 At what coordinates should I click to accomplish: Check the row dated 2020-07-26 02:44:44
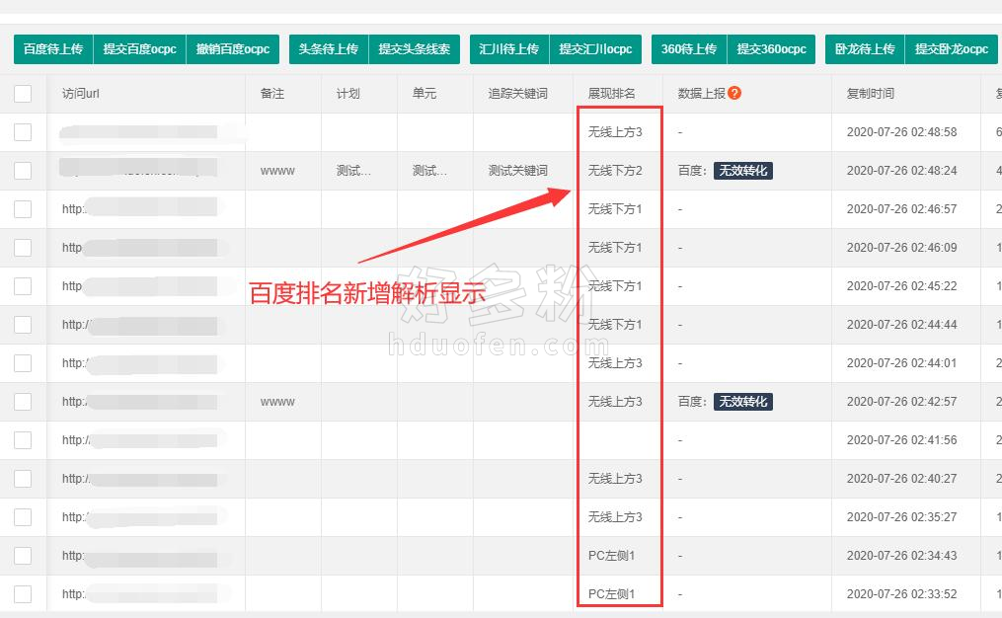point(23,325)
